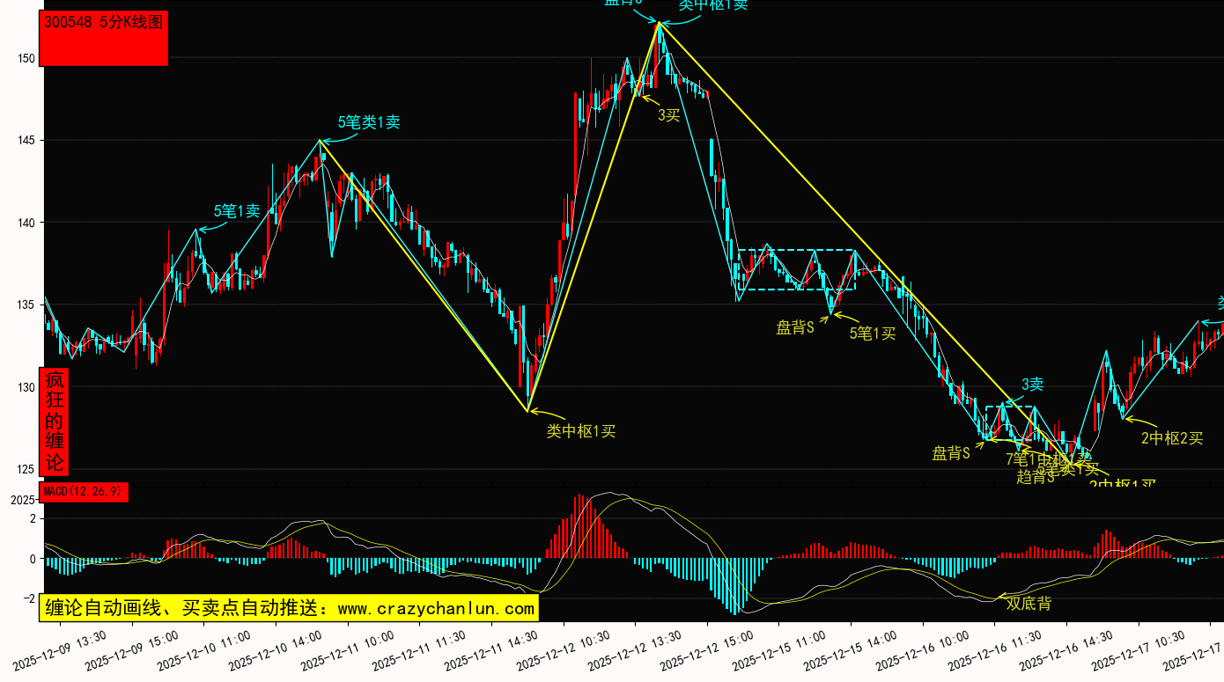Click the MACD zero axis label
Viewport: 1224px width, 682px height.
[31, 559]
